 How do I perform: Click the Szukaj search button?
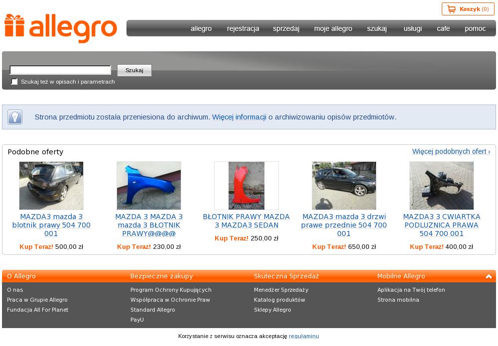[x=134, y=70]
